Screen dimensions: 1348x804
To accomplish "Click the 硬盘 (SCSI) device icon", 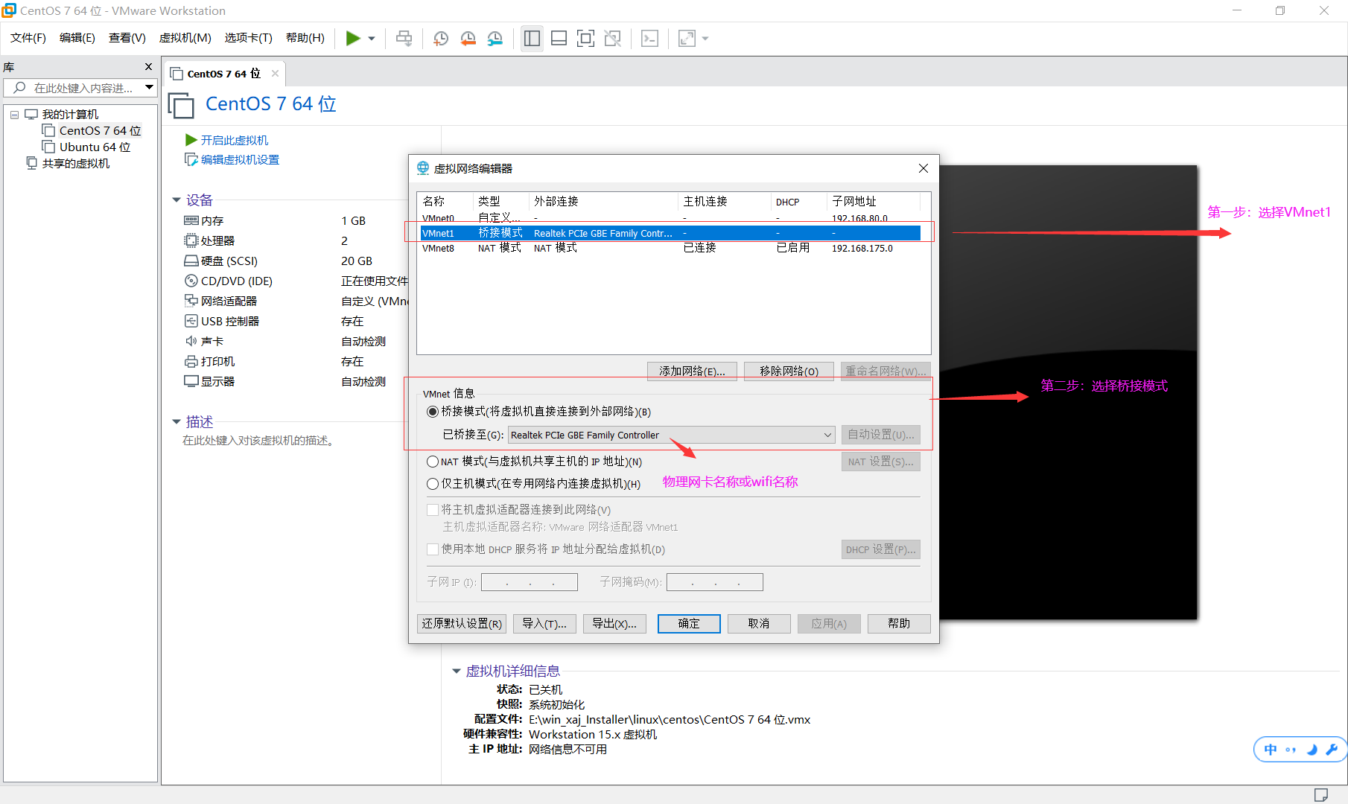I will [x=191, y=261].
